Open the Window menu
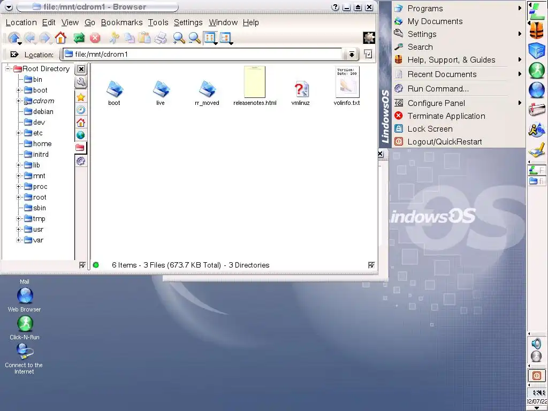 [x=223, y=22]
